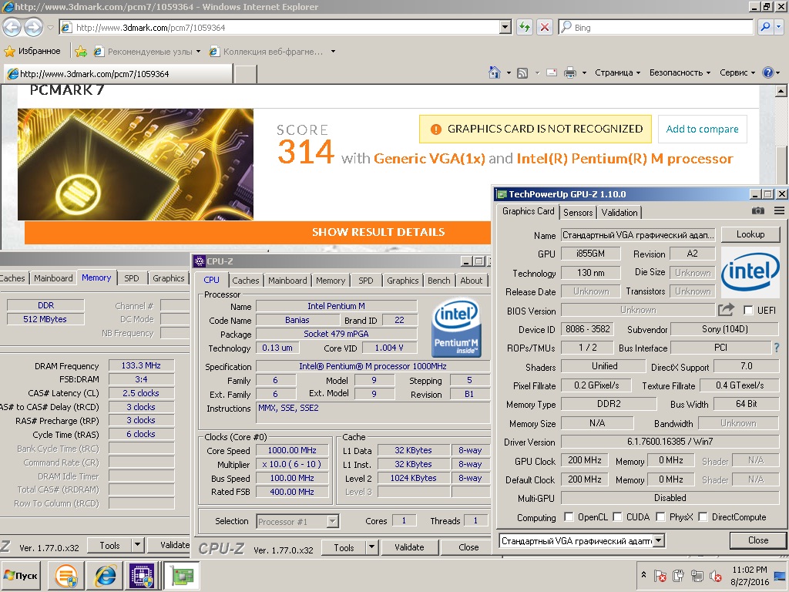
Task: Click the address bar URL field
Action: [x=287, y=27]
